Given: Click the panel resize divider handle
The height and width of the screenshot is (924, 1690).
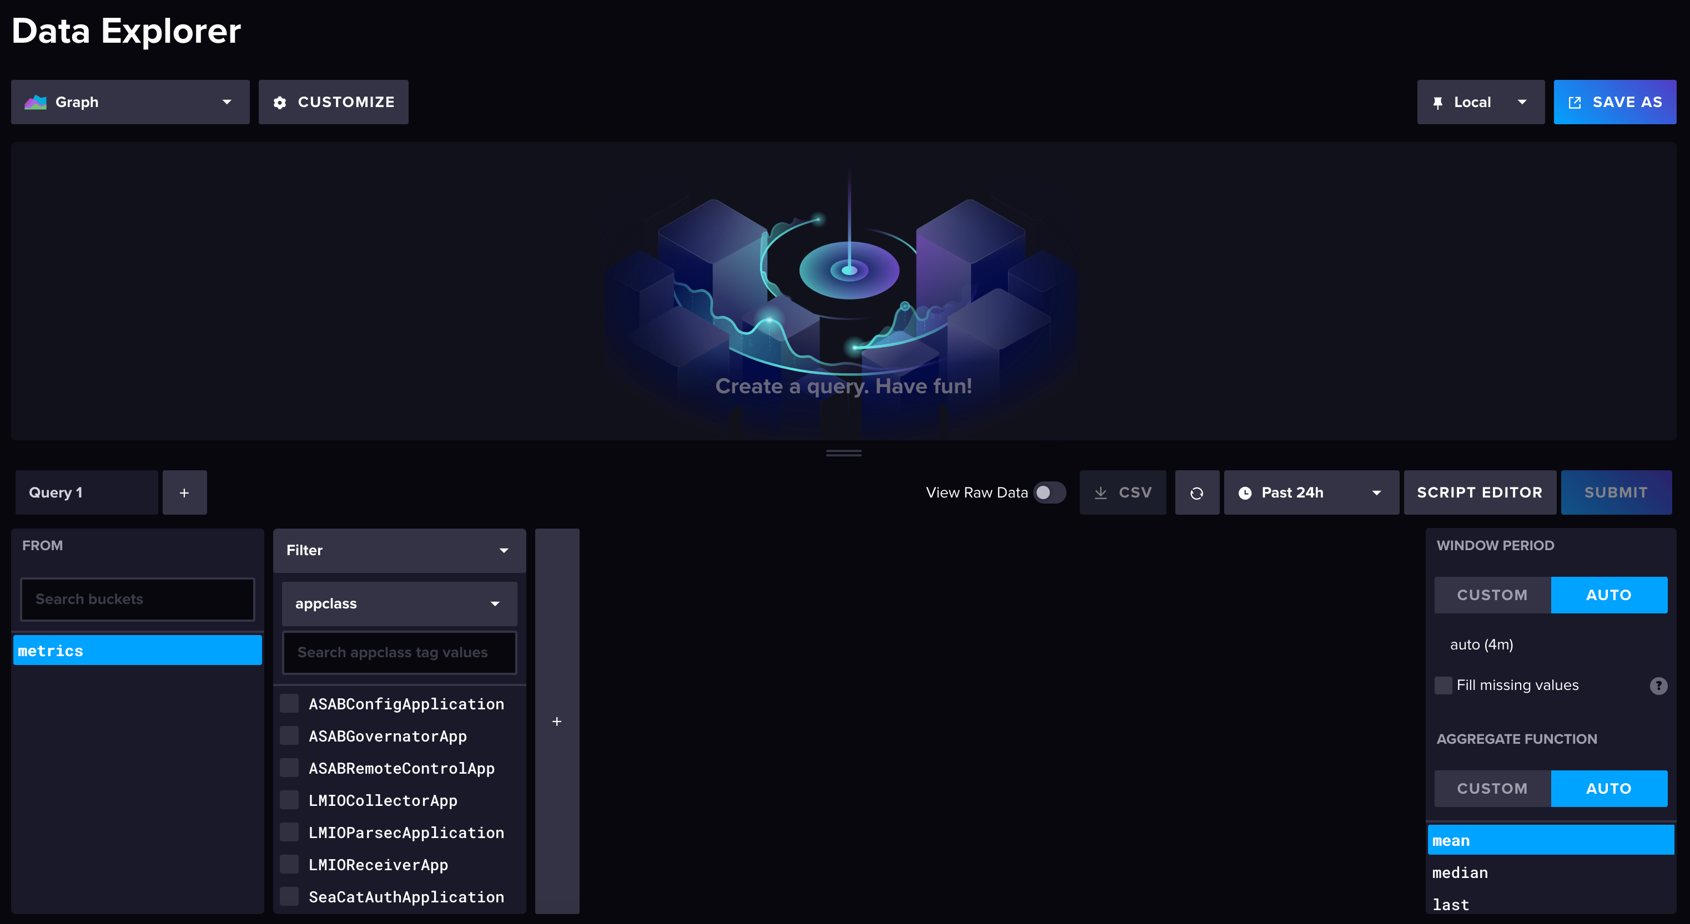Looking at the screenshot, I should pyautogui.click(x=844, y=453).
